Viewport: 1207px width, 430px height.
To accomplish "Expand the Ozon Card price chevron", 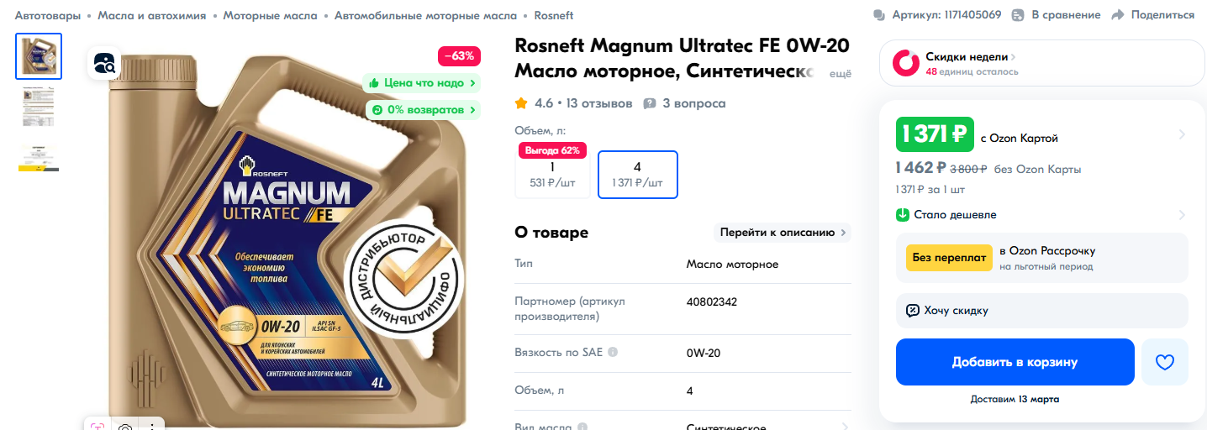I will [1182, 134].
